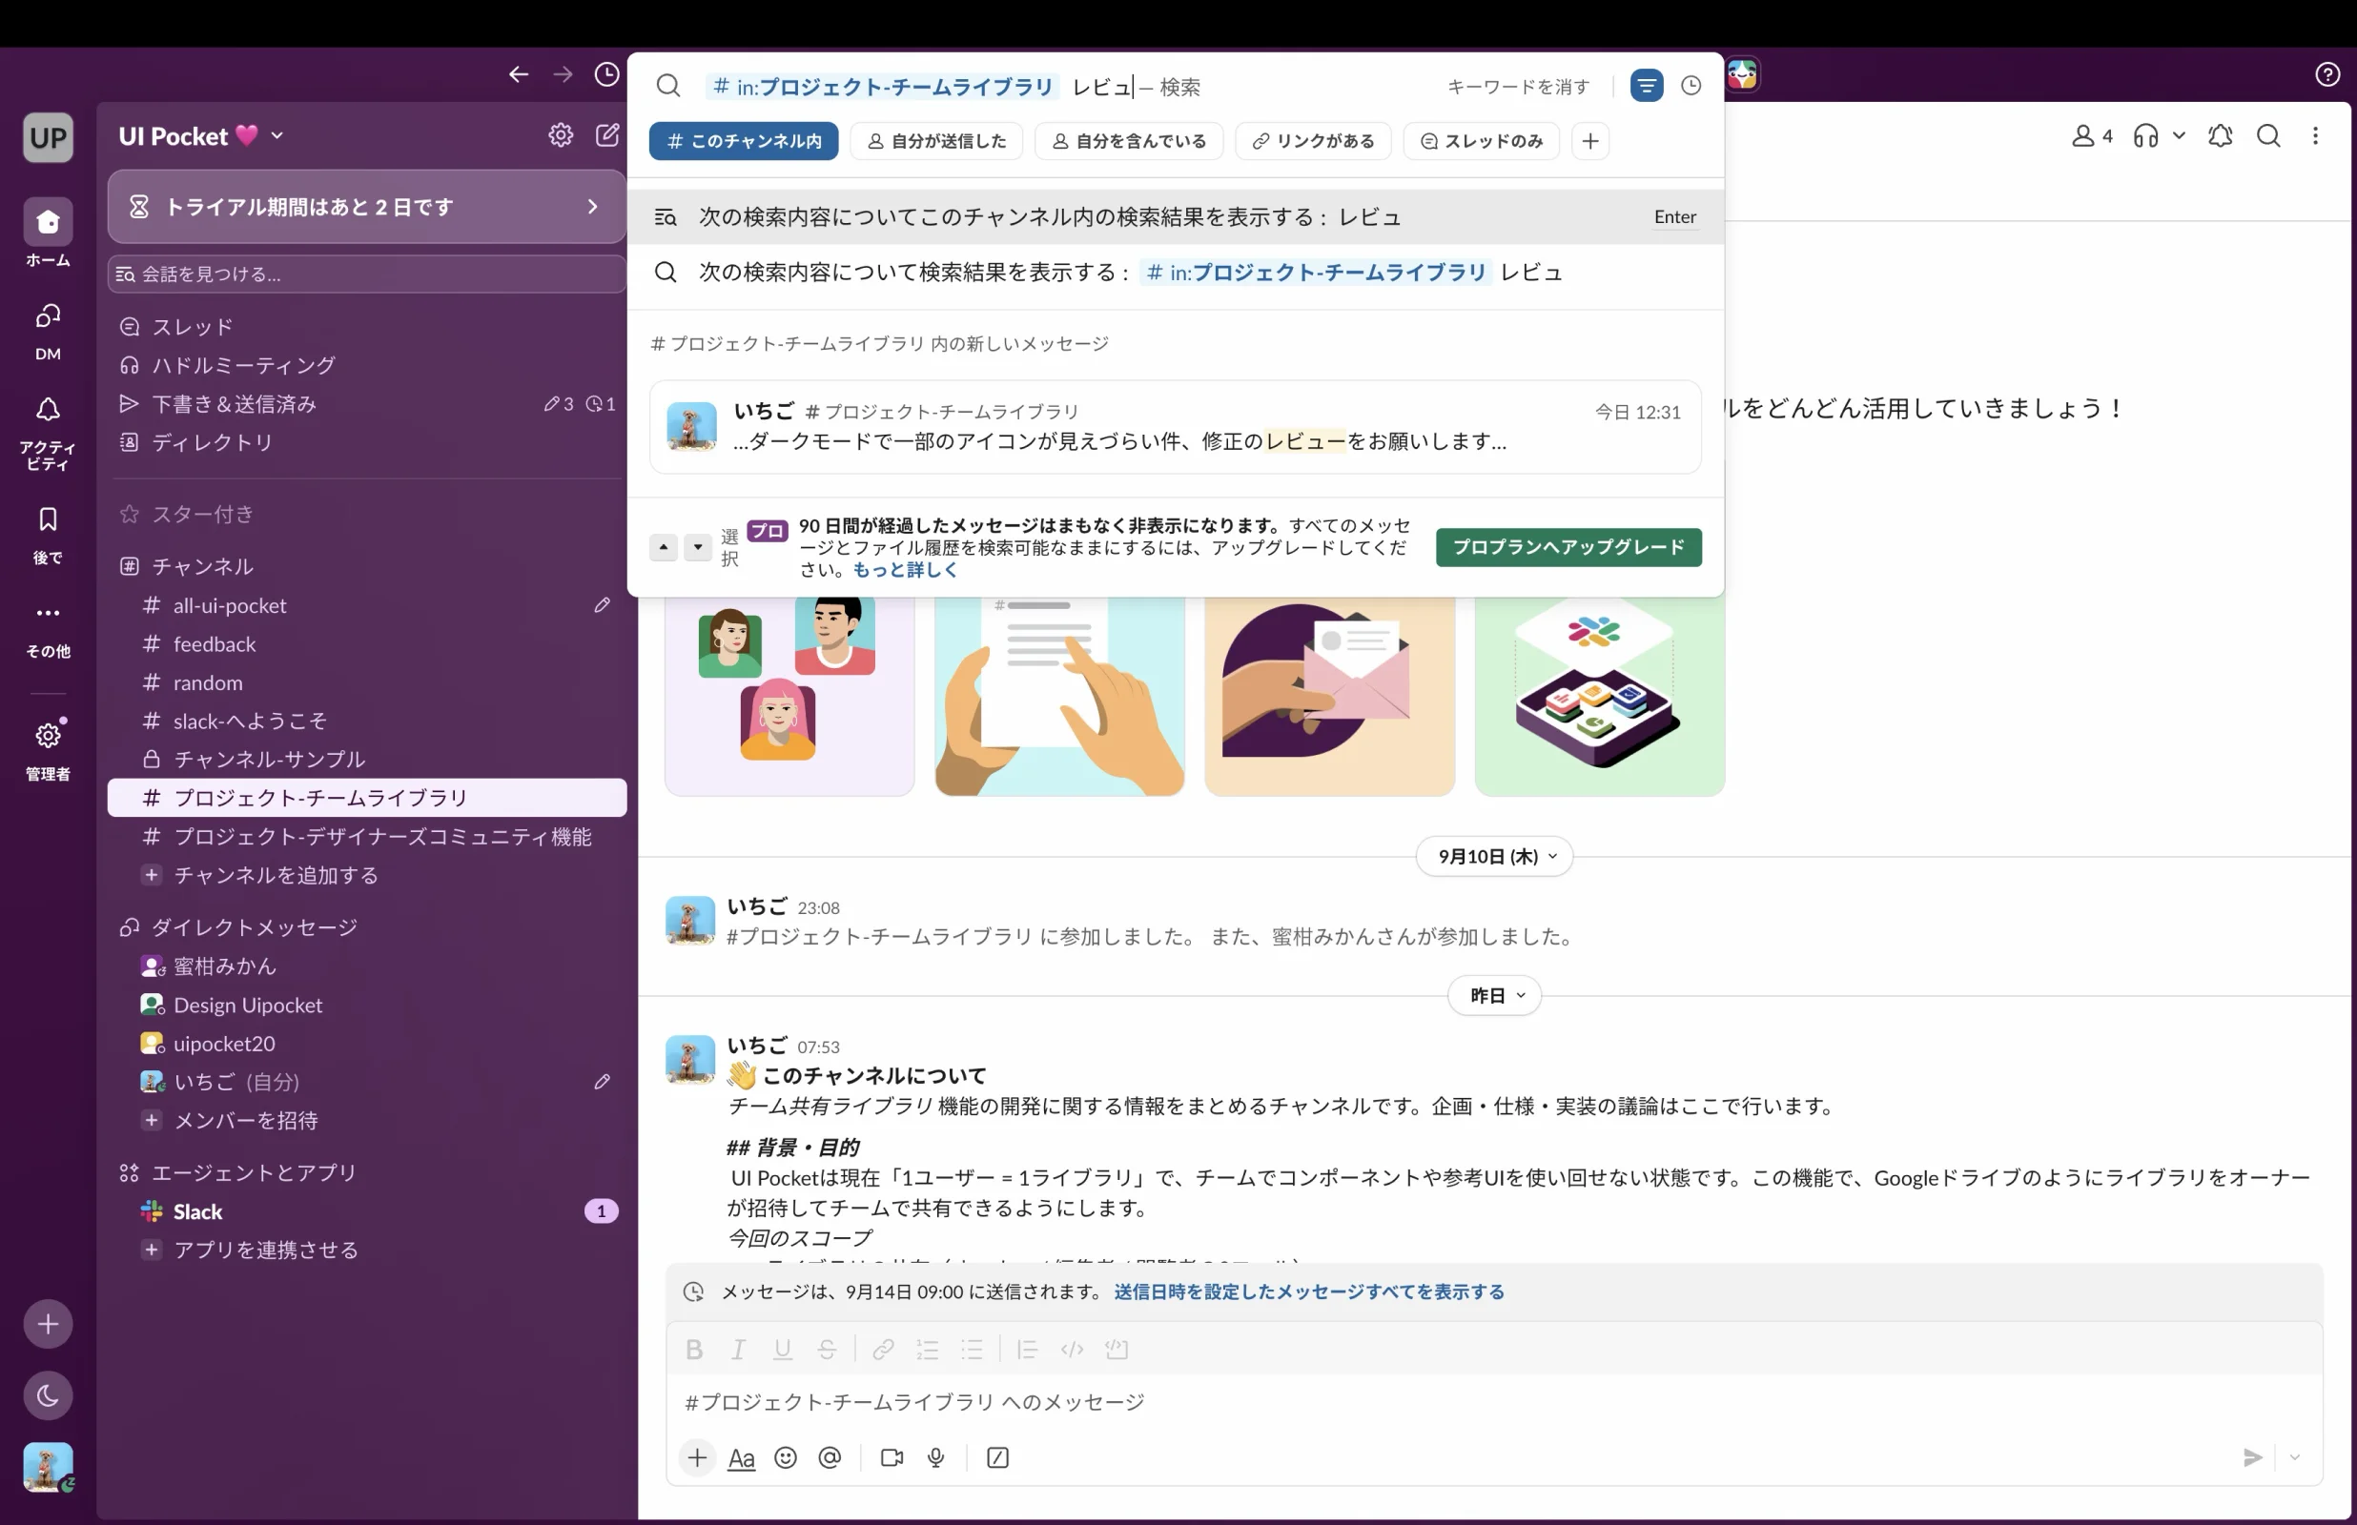This screenshot has width=2357, height=1525.
Task: Start a huddle with headphones icon in header
Action: [2145, 135]
